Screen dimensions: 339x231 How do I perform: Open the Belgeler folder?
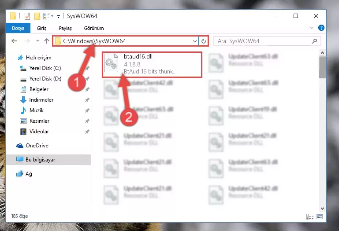coord(34,89)
